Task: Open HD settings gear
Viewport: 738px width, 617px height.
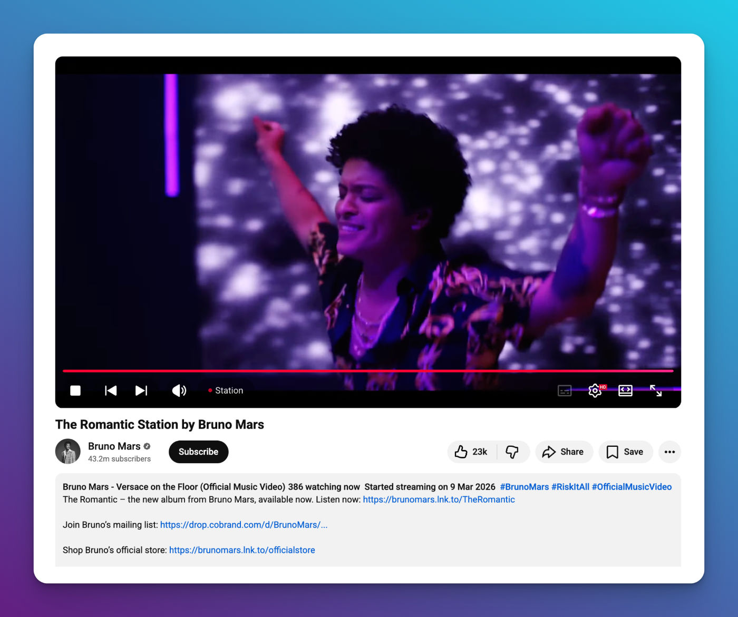Action: [x=595, y=390]
